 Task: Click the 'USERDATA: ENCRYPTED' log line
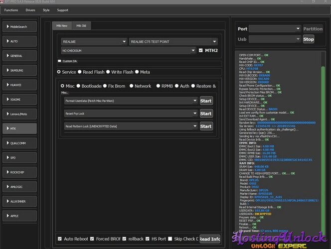click(255, 214)
